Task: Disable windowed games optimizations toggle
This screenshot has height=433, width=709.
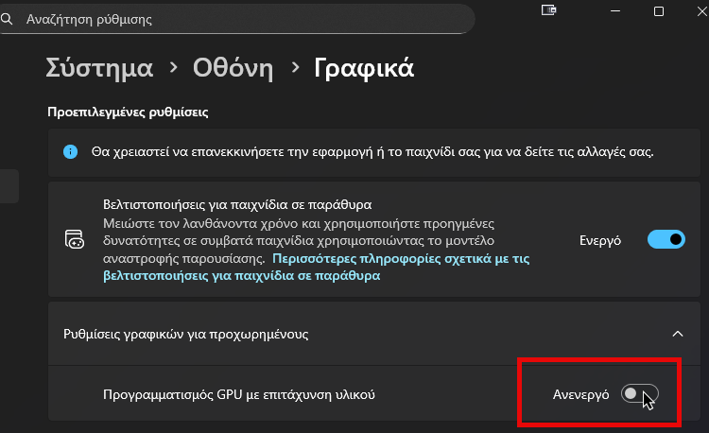Action: click(x=666, y=240)
